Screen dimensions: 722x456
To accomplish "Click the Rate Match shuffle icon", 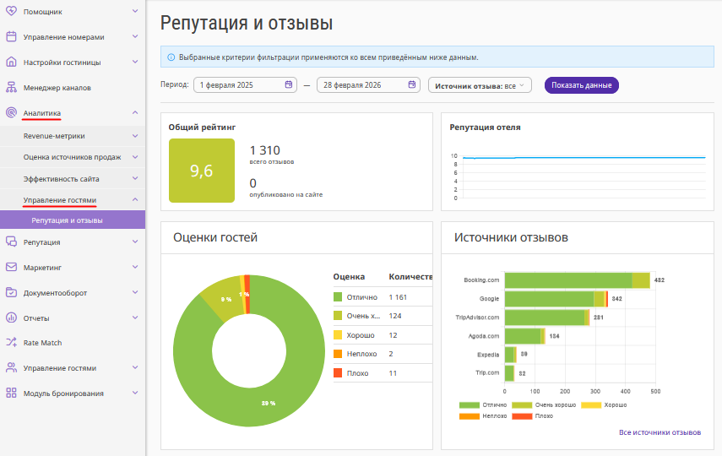I will (11, 343).
